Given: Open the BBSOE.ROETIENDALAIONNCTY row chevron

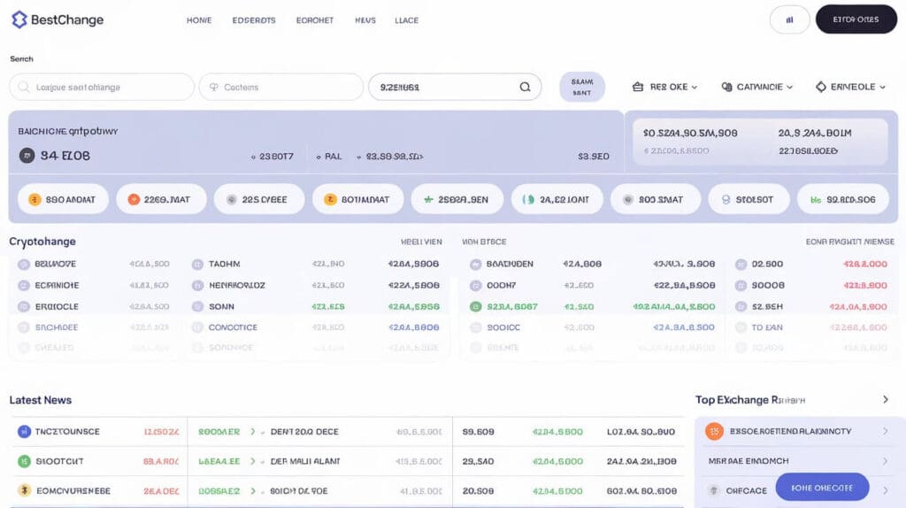Looking at the screenshot, I should [x=885, y=431].
